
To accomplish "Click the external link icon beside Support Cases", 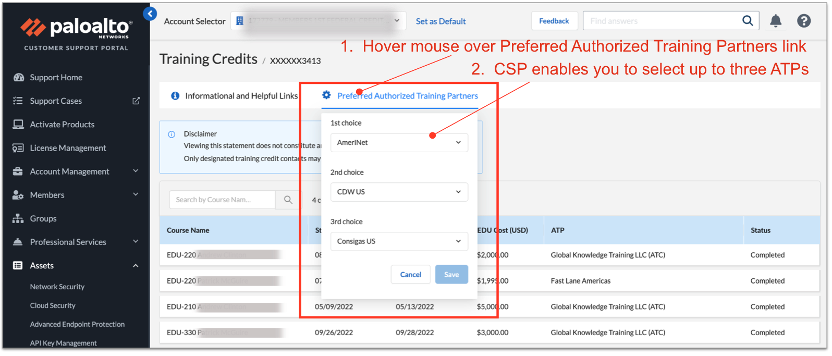I will click(136, 101).
